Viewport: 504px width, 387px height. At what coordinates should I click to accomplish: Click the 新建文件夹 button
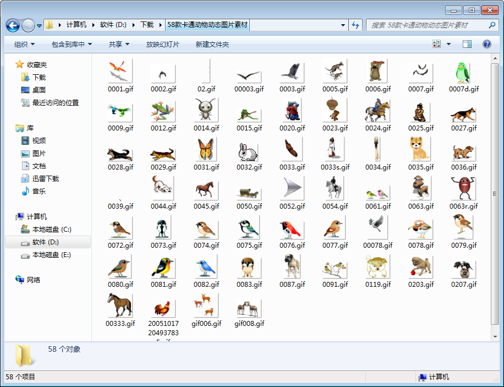pyautogui.click(x=212, y=44)
